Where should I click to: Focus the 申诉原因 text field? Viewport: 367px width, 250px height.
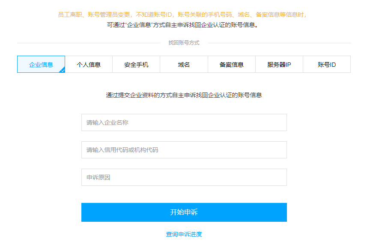point(184,177)
